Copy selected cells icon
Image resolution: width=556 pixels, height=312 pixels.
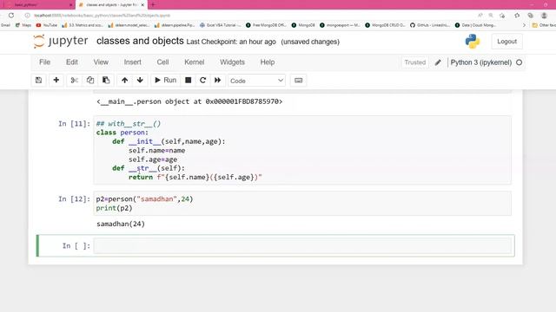[x=90, y=81]
